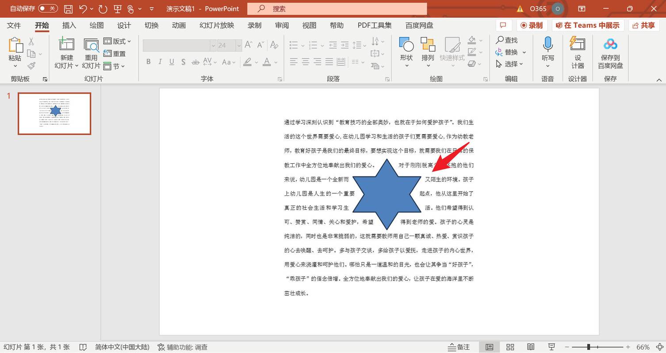Screen dimensions: 666x353
Task: Click the Record button at top right
Action: (x=532, y=25)
